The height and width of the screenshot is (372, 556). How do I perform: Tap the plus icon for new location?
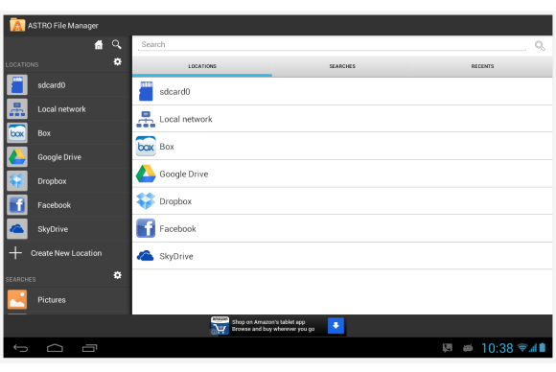15,253
